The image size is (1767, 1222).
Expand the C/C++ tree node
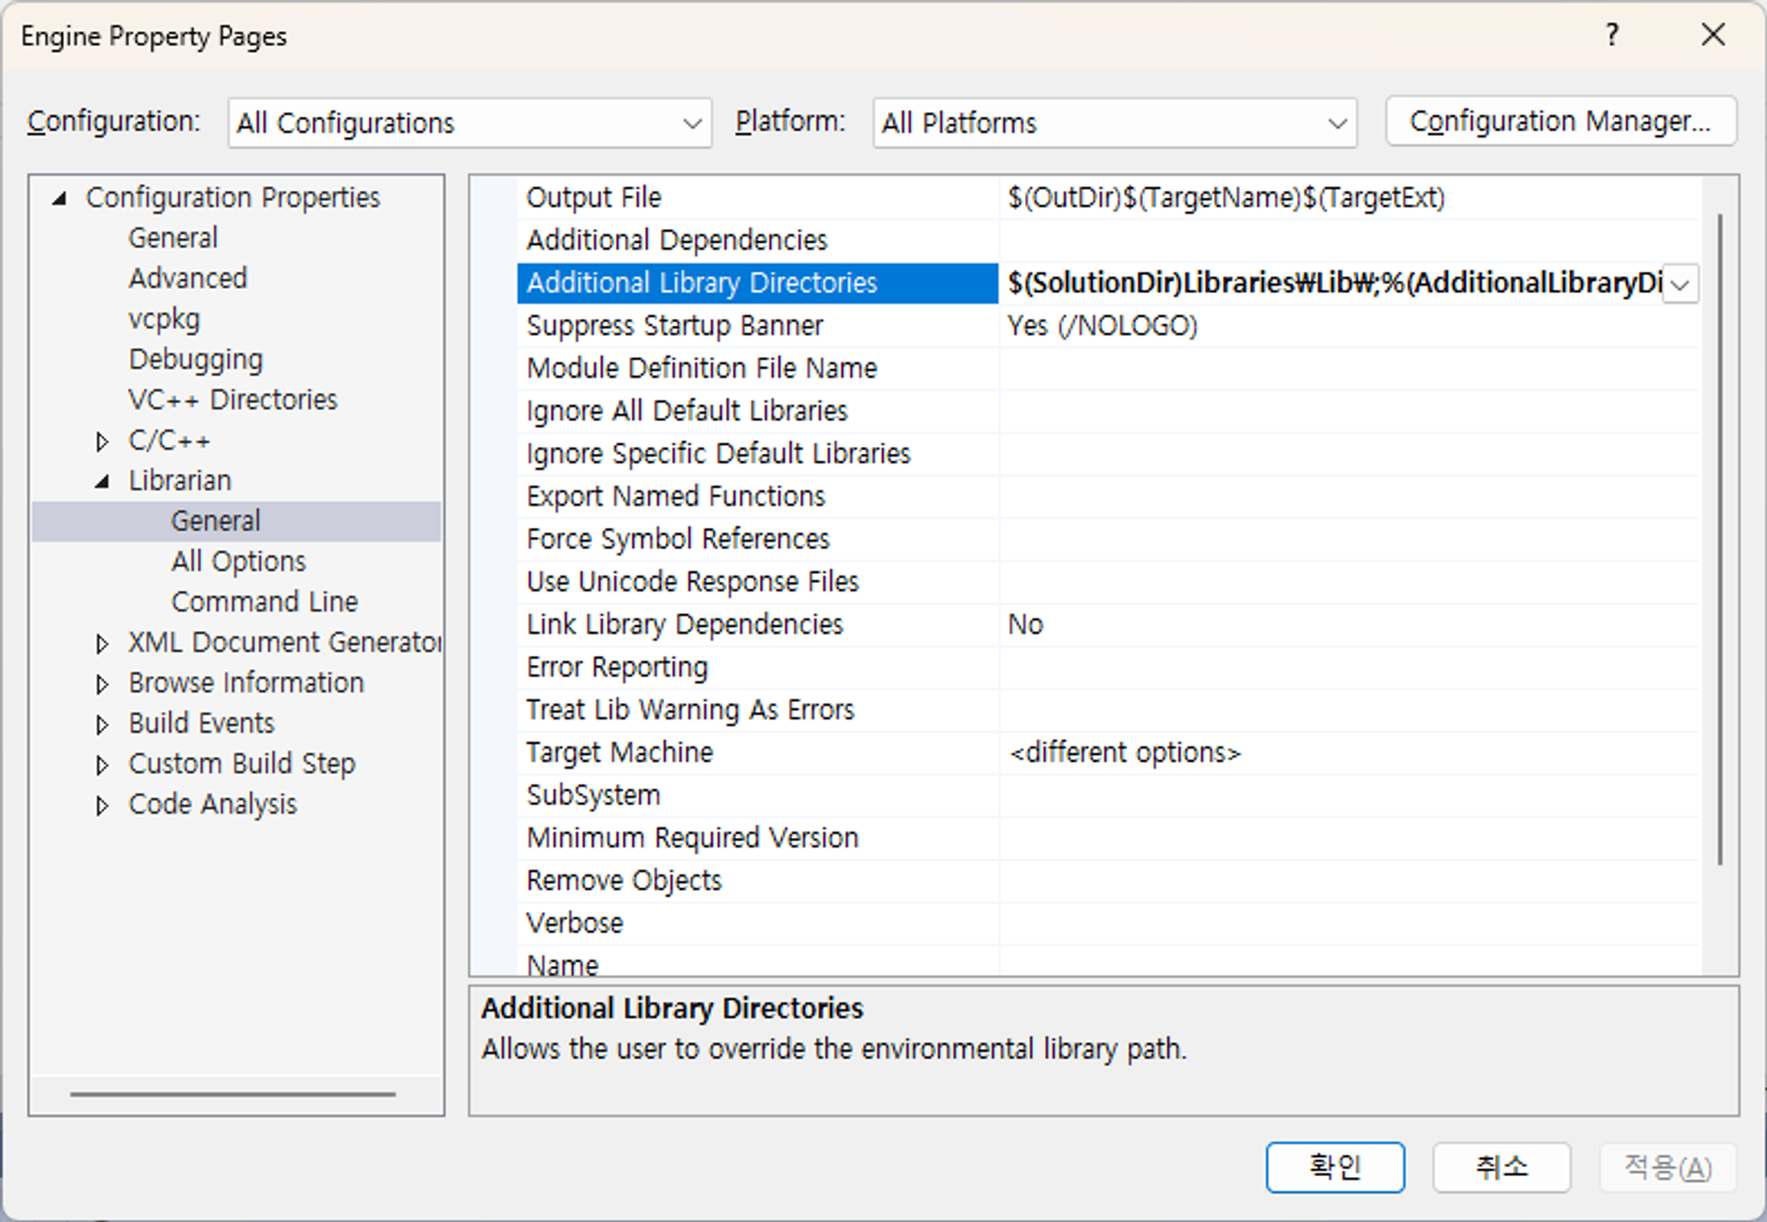click(x=102, y=441)
